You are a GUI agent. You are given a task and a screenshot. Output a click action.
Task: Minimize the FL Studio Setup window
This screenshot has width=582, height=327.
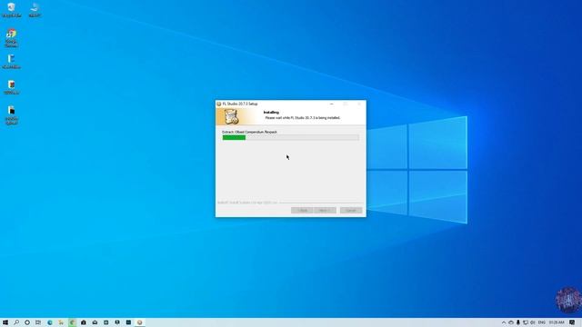click(x=331, y=104)
